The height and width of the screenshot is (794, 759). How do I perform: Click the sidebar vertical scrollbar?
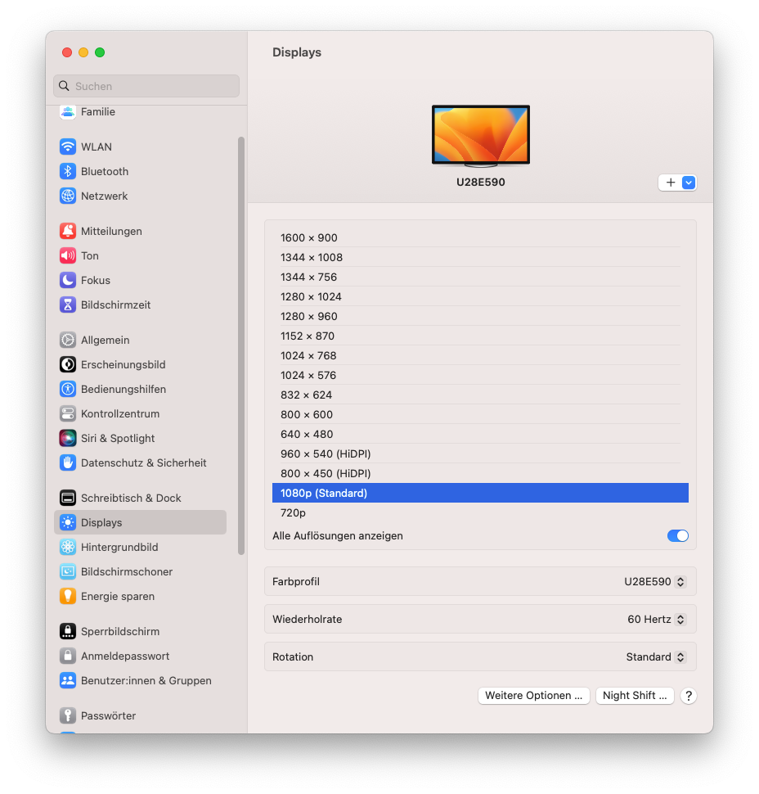pos(241,345)
